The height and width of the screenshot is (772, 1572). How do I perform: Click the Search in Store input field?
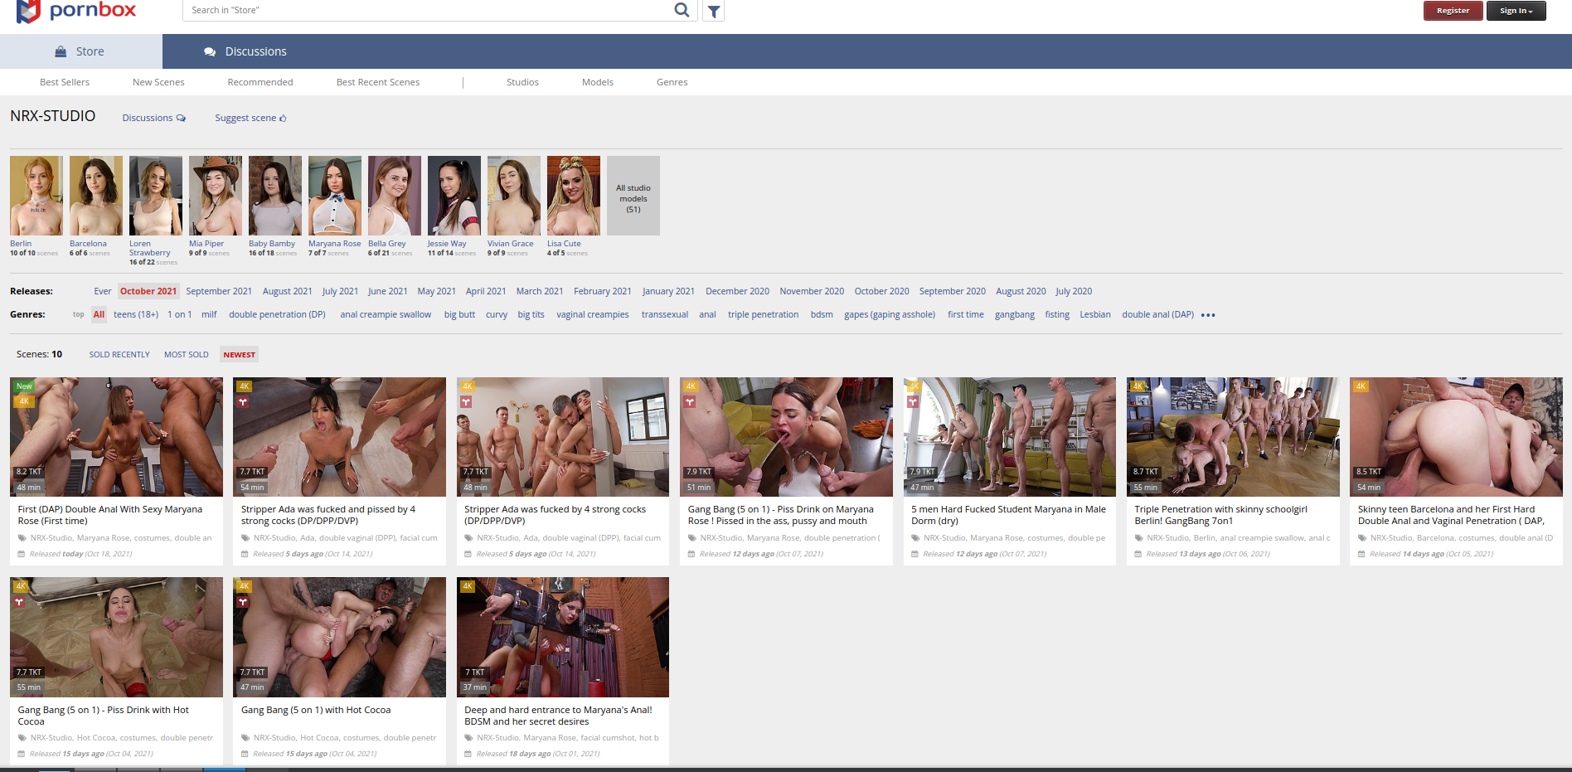pyautogui.click(x=427, y=10)
